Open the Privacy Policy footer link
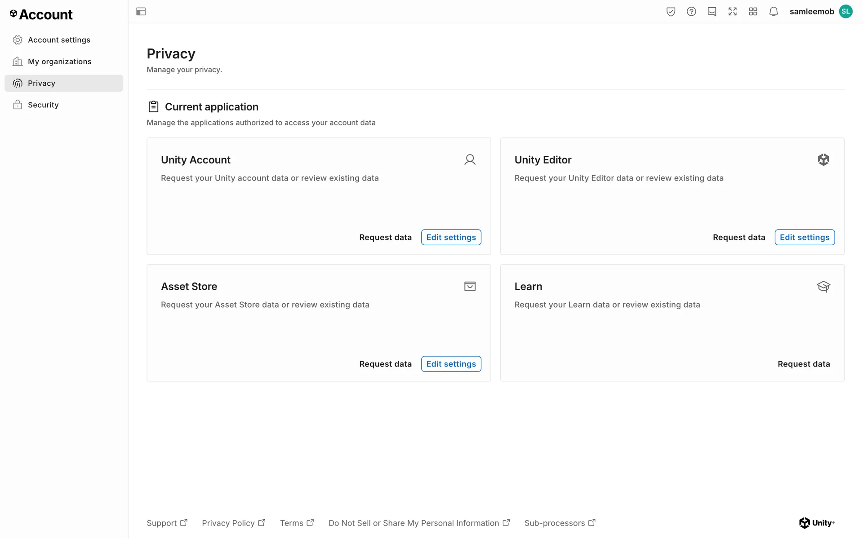This screenshot has width=863, height=539. click(233, 523)
